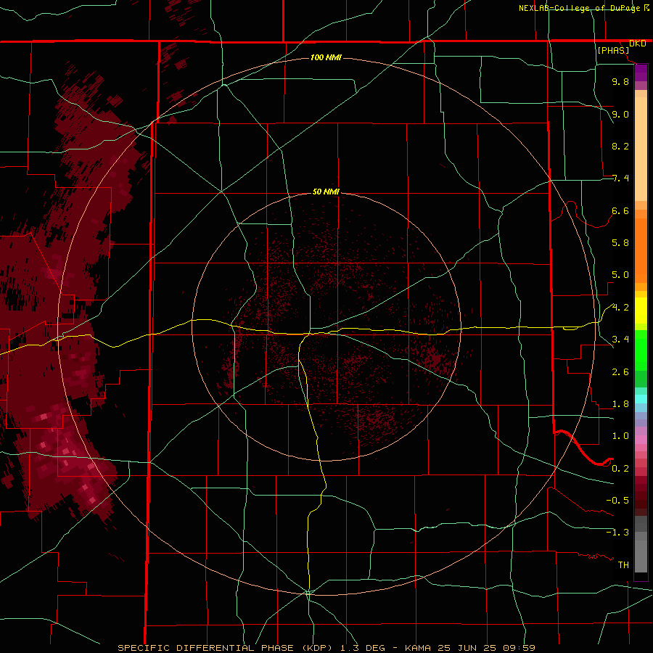Pick the purple top segment of color bar
The image size is (653, 653).
pyautogui.click(x=641, y=73)
